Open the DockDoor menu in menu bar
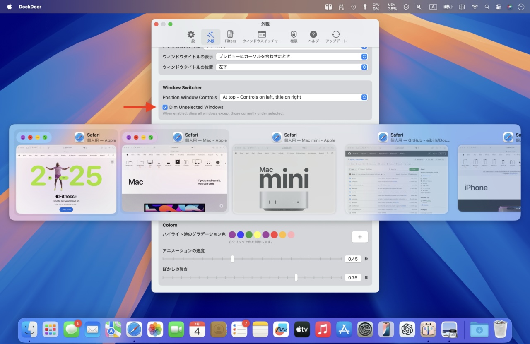Screen dimensions: 530x344 (30, 7)
